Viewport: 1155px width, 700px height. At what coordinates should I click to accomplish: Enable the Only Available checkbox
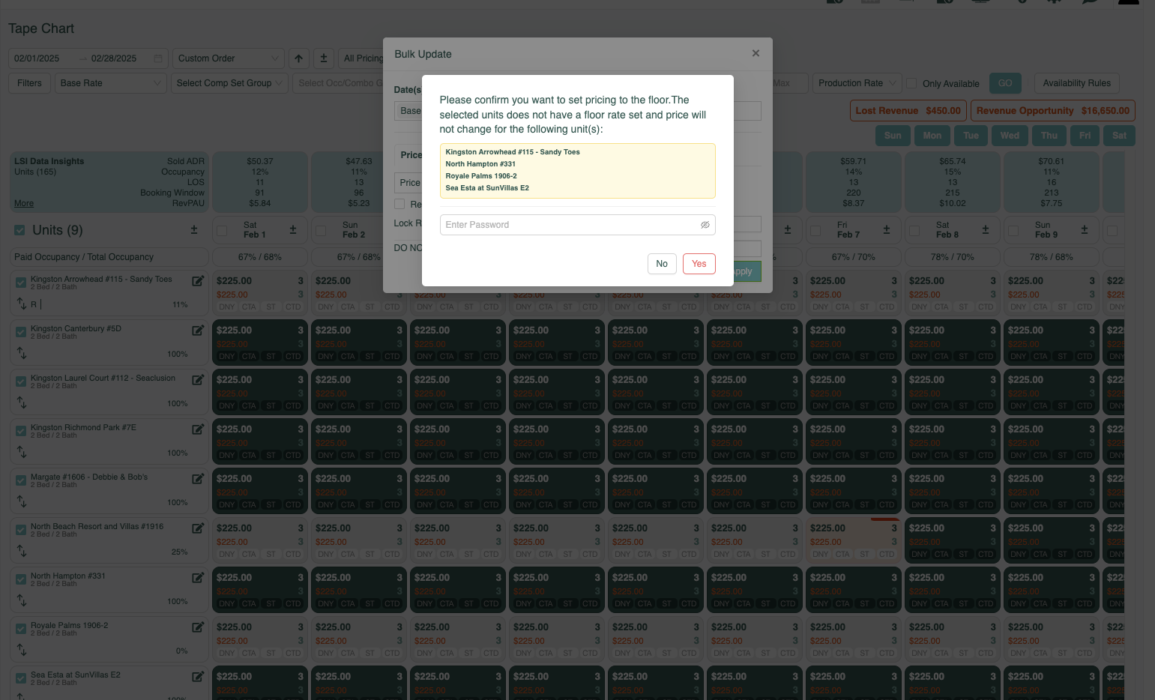click(911, 83)
